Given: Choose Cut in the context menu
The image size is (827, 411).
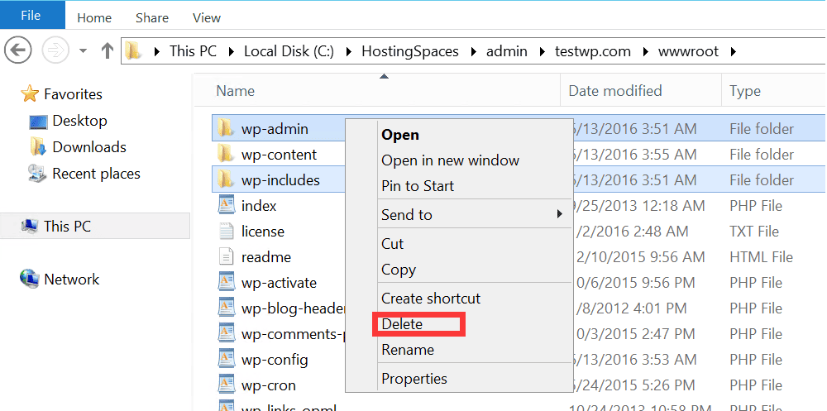Looking at the screenshot, I should pyautogui.click(x=392, y=244).
